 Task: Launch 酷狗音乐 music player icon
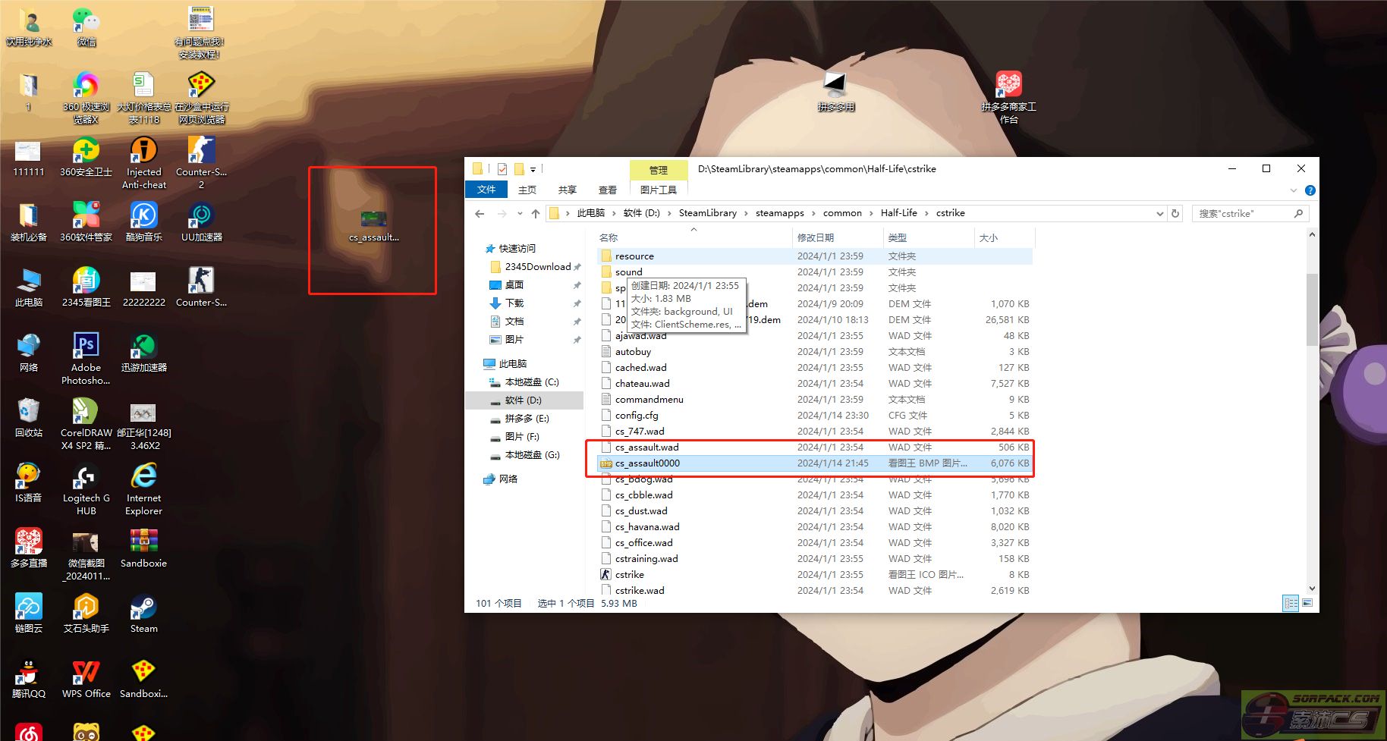tap(143, 222)
